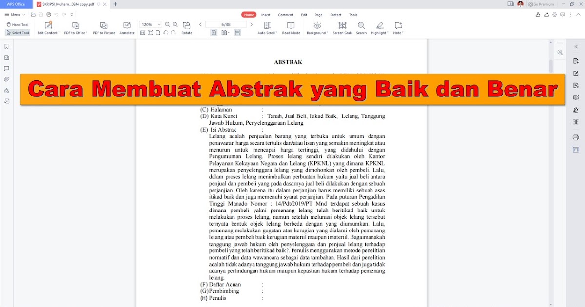Switch to the Insert tab
Viewport: 585px width, 307px height.
click(266, 15)
